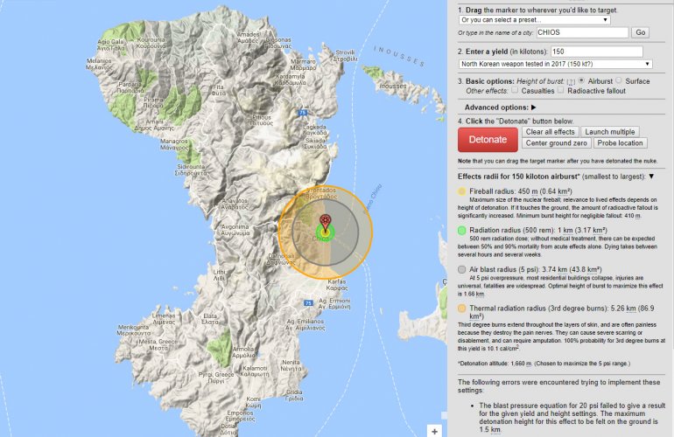Image resolution: width=674 pixels, height=437 pixels.
Task: Click the Volissos area label Managros
Action: click(x=174, y=144)
